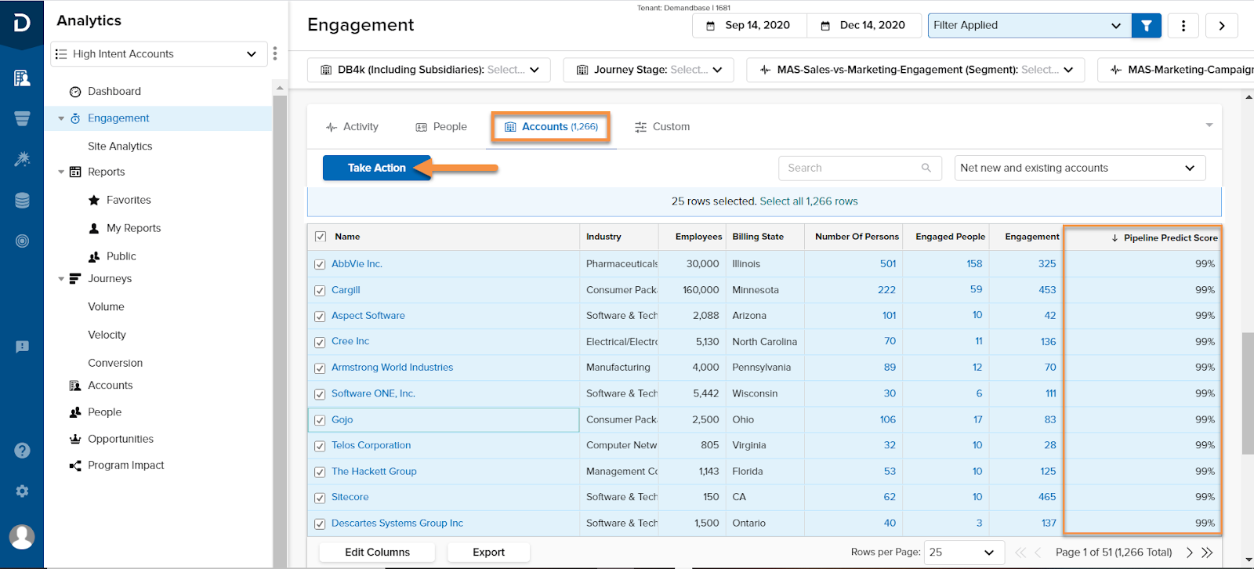Uncheck the AbbVie Inc. row checkbox
Screen dimensions: 1254x569
(320, 264)
